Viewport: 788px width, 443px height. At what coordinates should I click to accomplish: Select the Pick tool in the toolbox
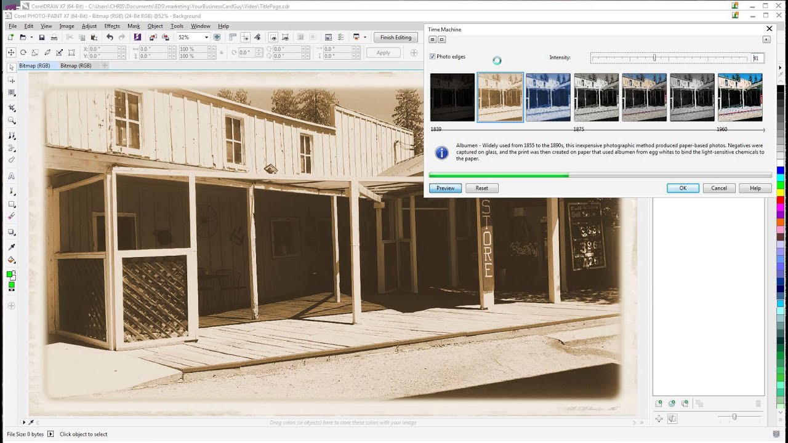coord(12,67)
